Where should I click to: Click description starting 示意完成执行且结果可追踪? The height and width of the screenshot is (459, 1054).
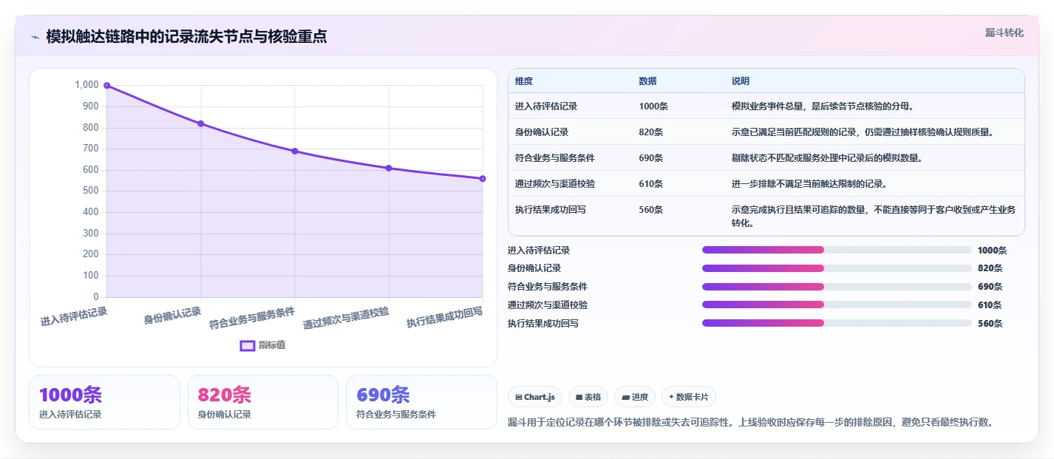874,216
